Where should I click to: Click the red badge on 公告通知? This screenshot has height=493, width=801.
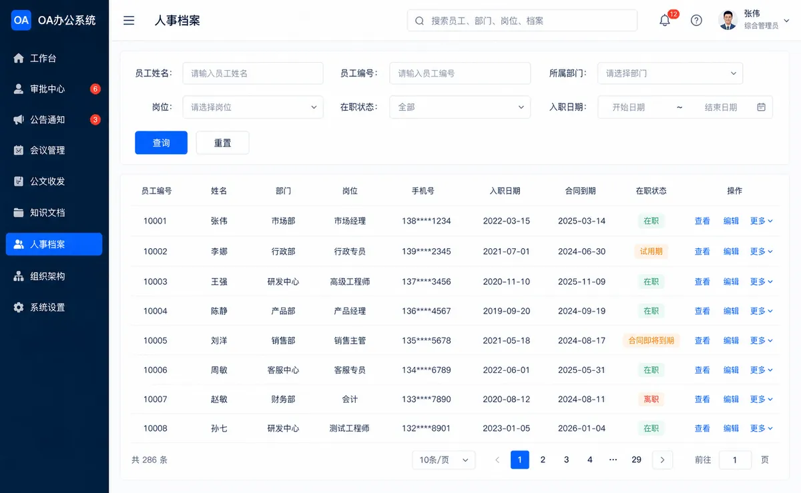coord(95,119)
